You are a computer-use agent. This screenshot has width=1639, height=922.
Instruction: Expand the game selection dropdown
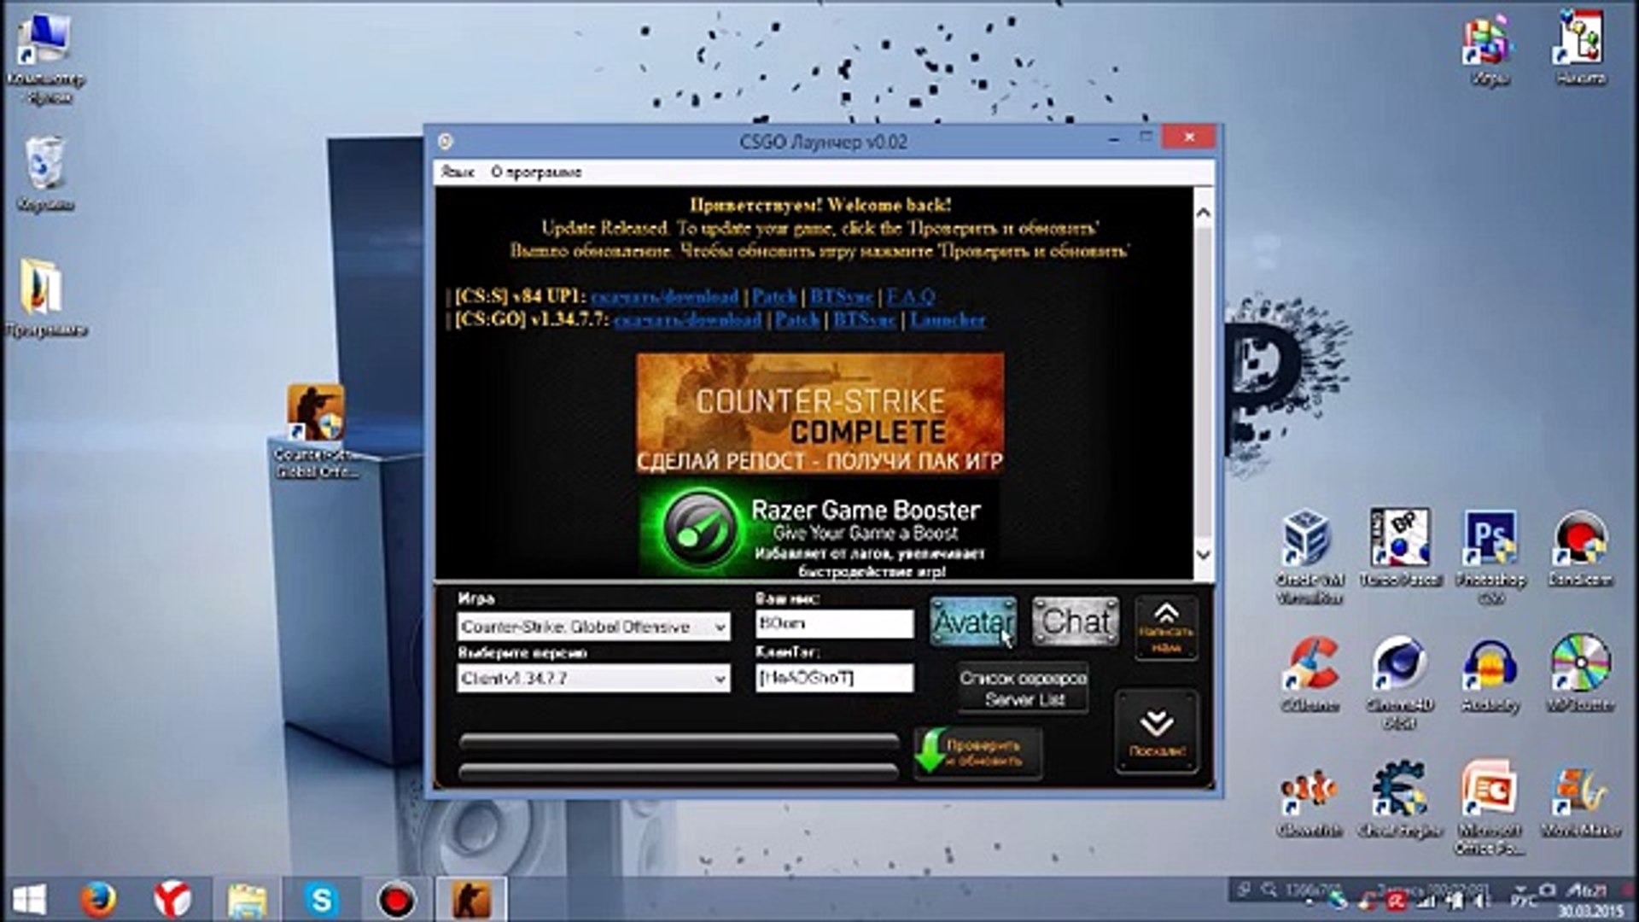720,627
